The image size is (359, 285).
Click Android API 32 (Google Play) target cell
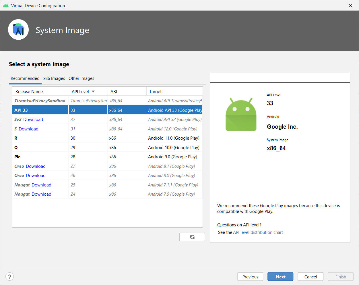click(x=175, y=120)
